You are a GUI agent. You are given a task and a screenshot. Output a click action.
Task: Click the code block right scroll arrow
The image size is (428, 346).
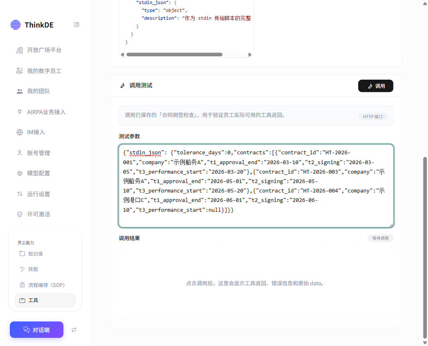(250, 55)
